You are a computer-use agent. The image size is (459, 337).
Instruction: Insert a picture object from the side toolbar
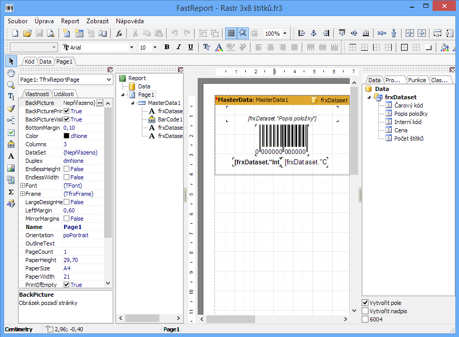(x=11, y=168)
